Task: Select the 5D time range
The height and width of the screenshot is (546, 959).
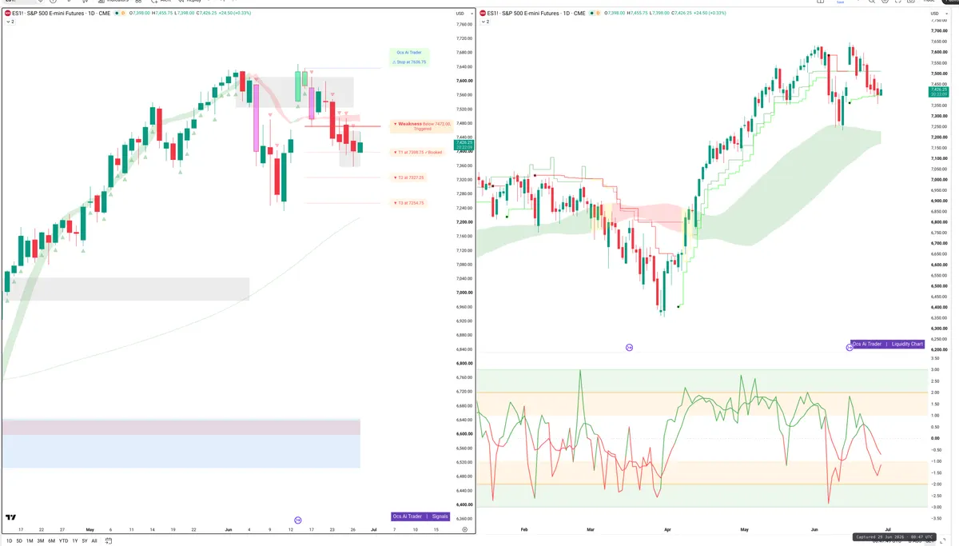Action: click(x=19, y=540)
